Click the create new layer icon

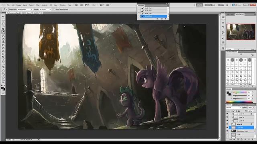click(249, 140)
